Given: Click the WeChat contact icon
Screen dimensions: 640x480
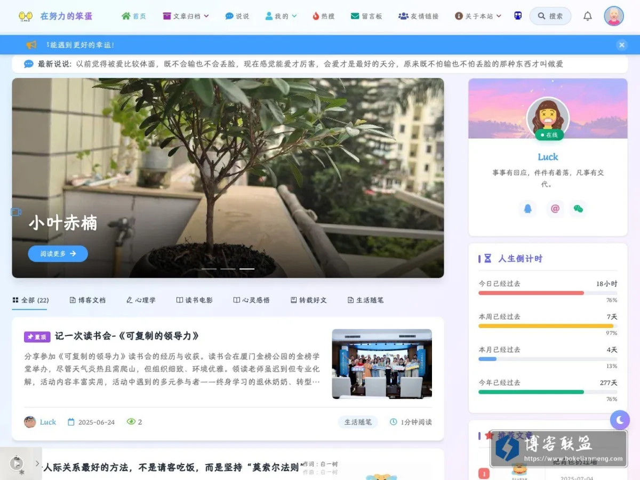Looking at the screenshot, I should click(x=578, y=209).
